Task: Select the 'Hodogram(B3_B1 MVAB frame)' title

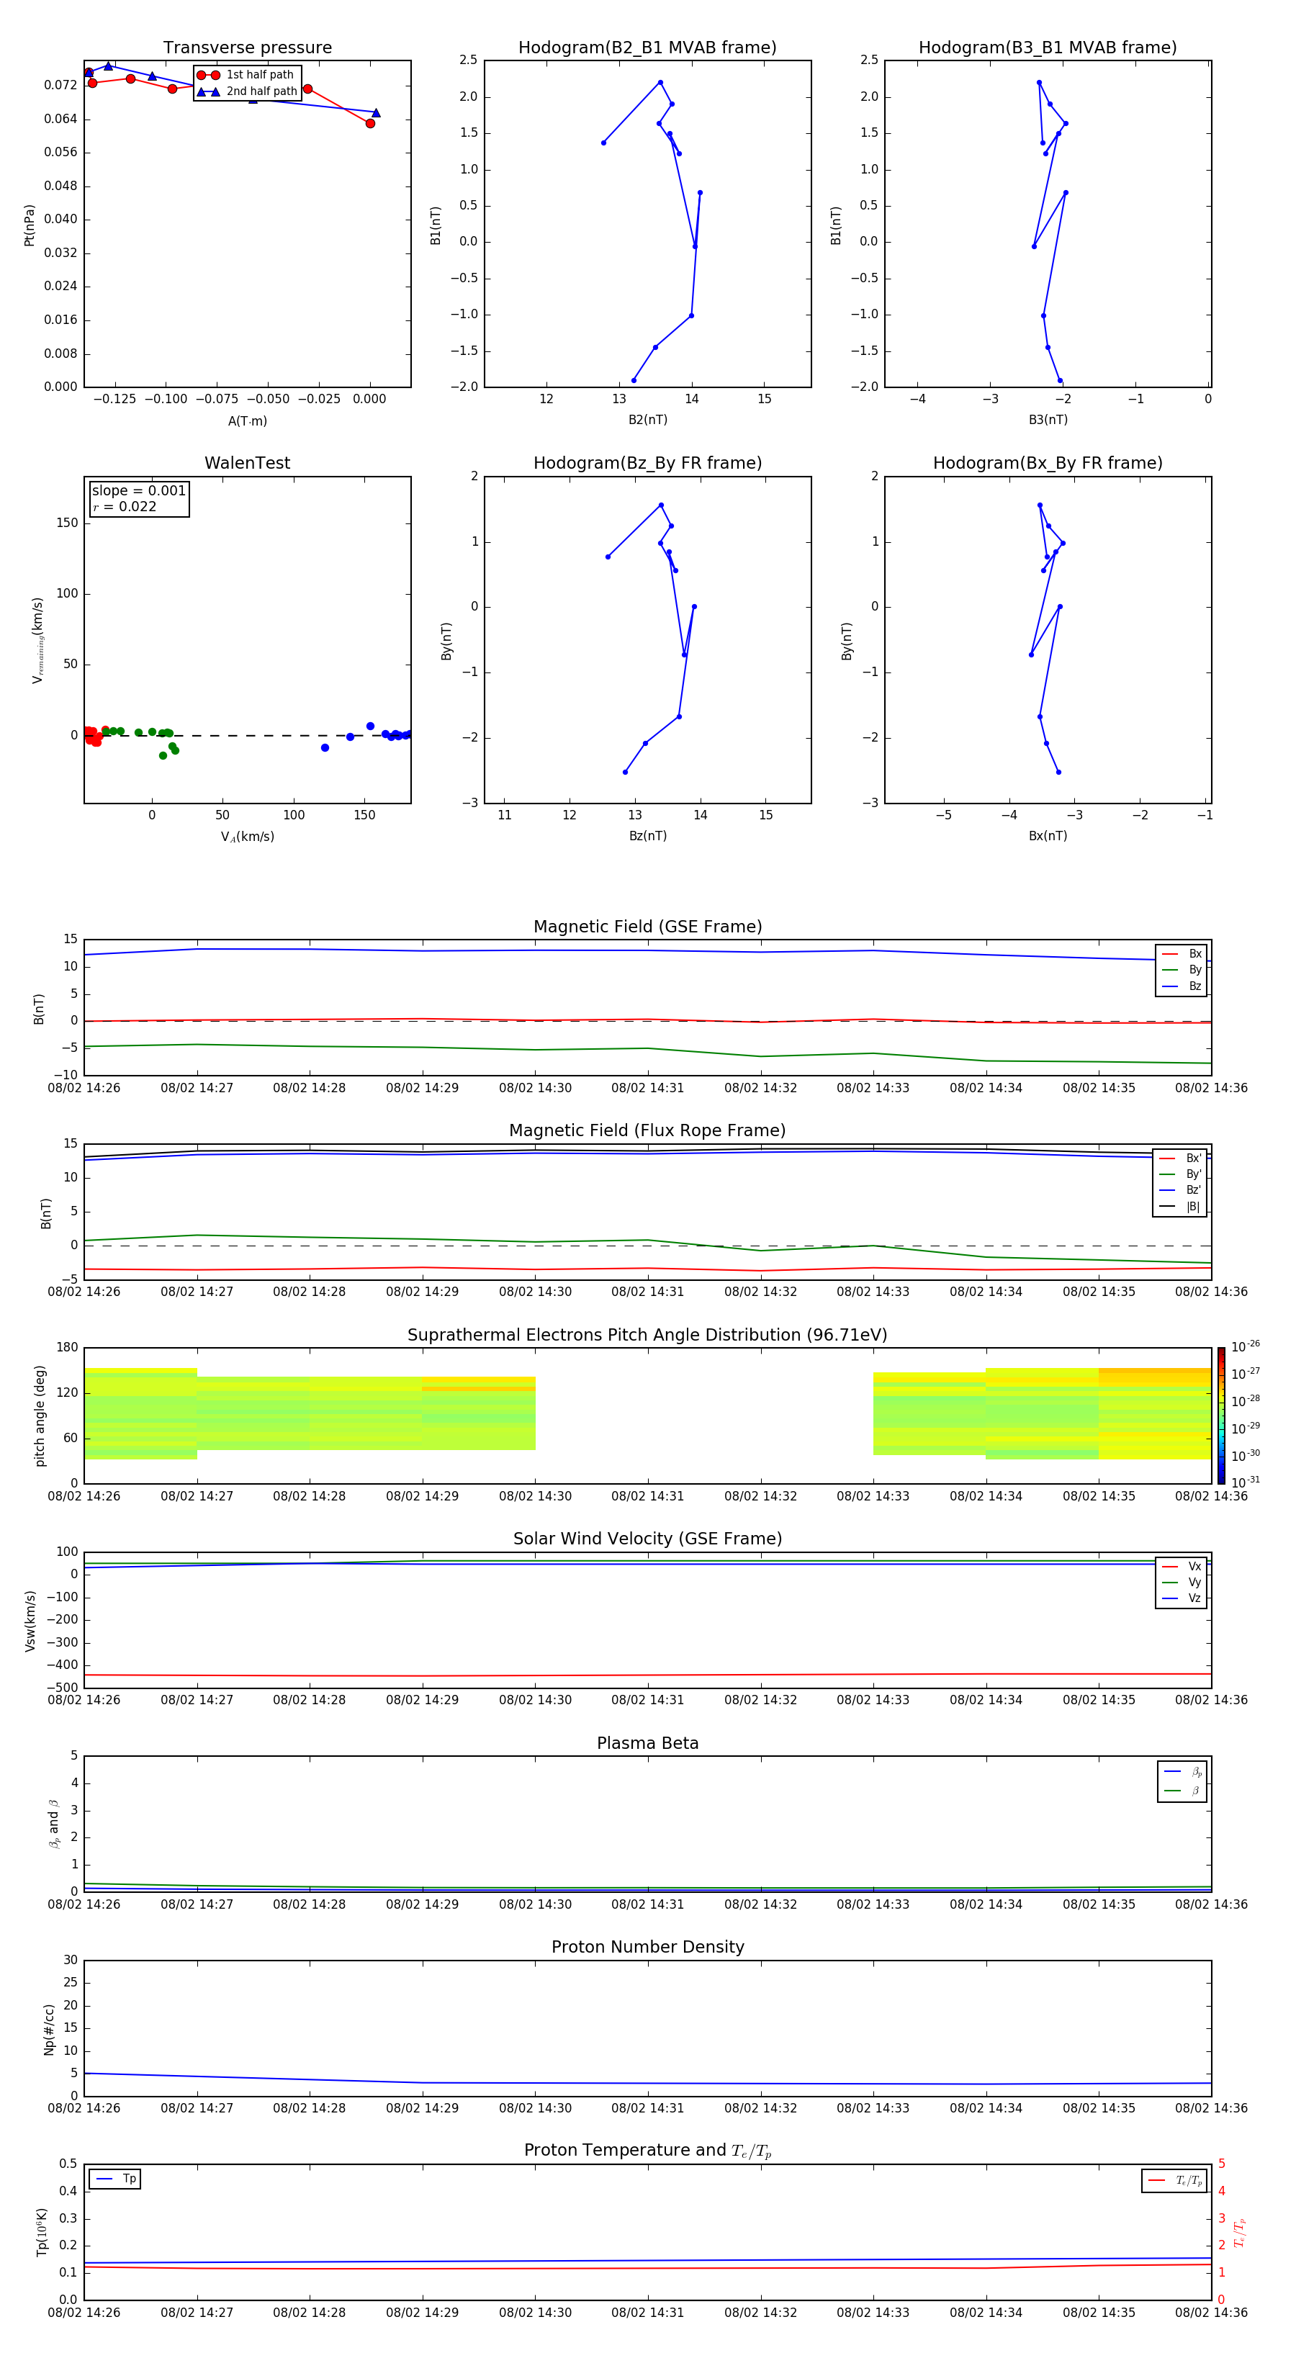Action: click(x=1048, y=47)
